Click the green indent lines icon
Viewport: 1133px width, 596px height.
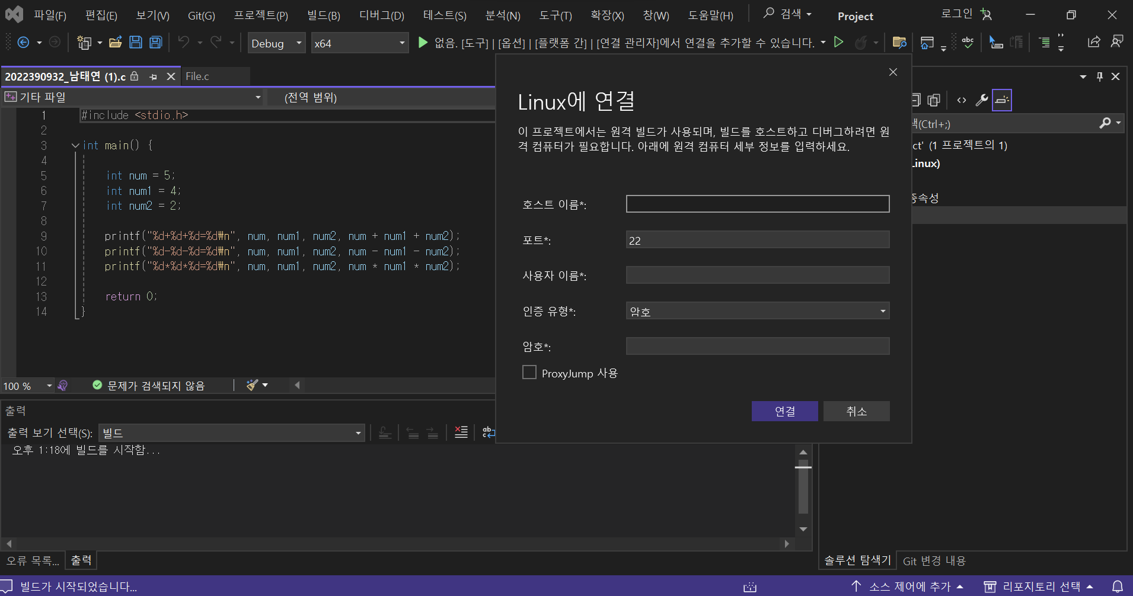[x=1045, y=42]
